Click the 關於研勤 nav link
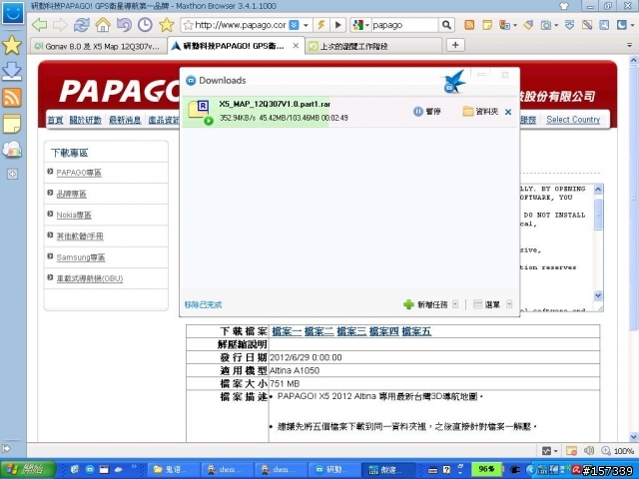639x479 pixels. [x=85, y=120]
